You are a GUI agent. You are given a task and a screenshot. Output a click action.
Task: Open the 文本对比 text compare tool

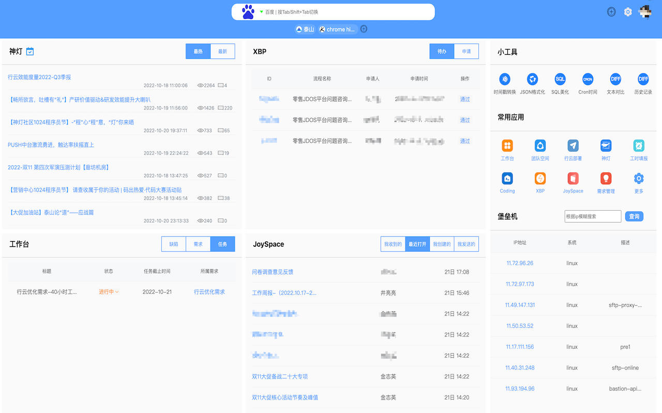point(615,83)
